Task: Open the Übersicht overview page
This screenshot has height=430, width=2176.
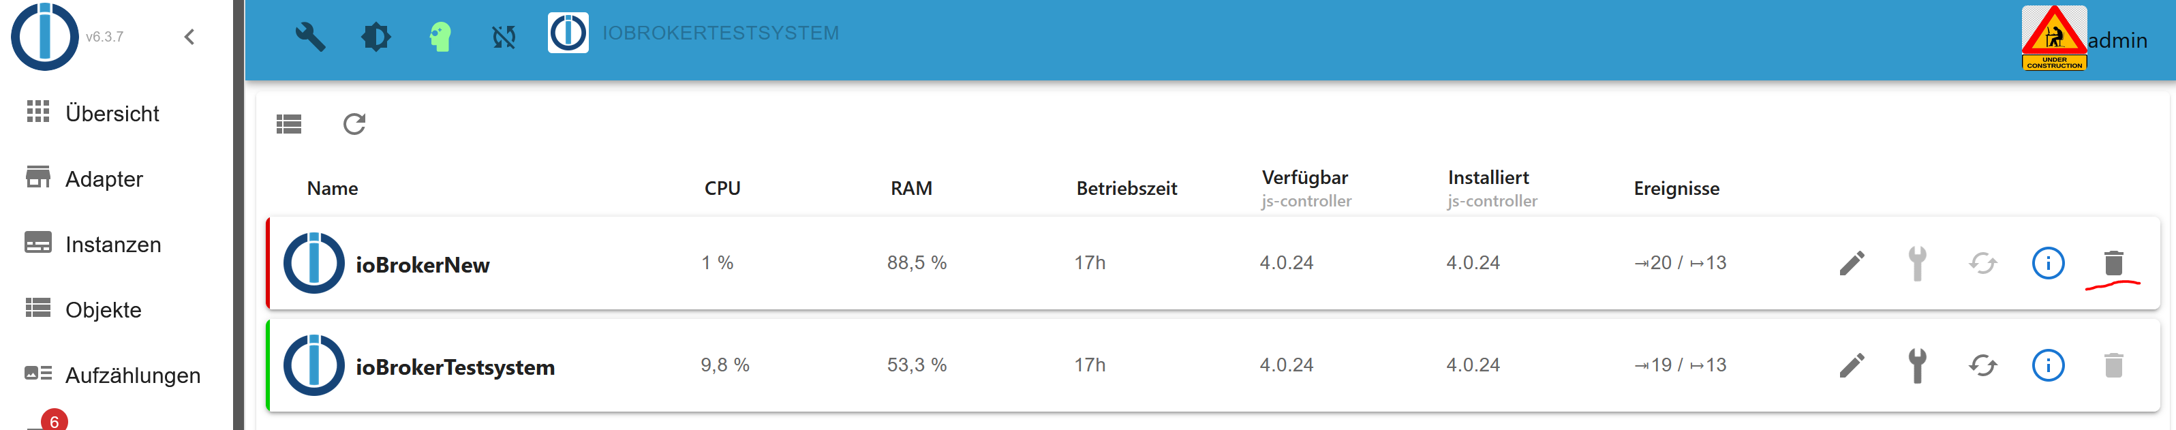Action: pos(112,112)
